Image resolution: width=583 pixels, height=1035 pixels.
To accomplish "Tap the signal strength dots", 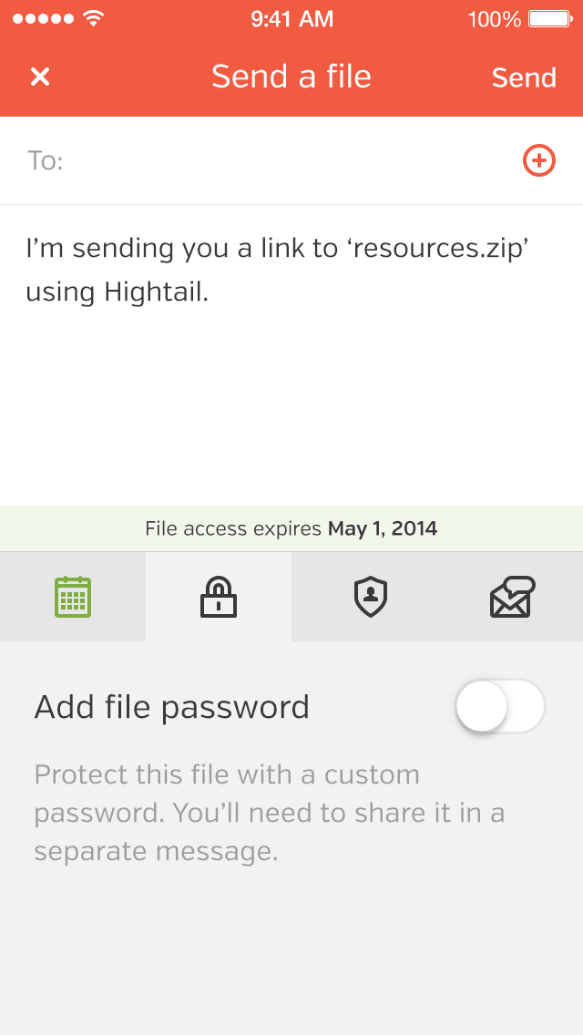I will 42,18.
